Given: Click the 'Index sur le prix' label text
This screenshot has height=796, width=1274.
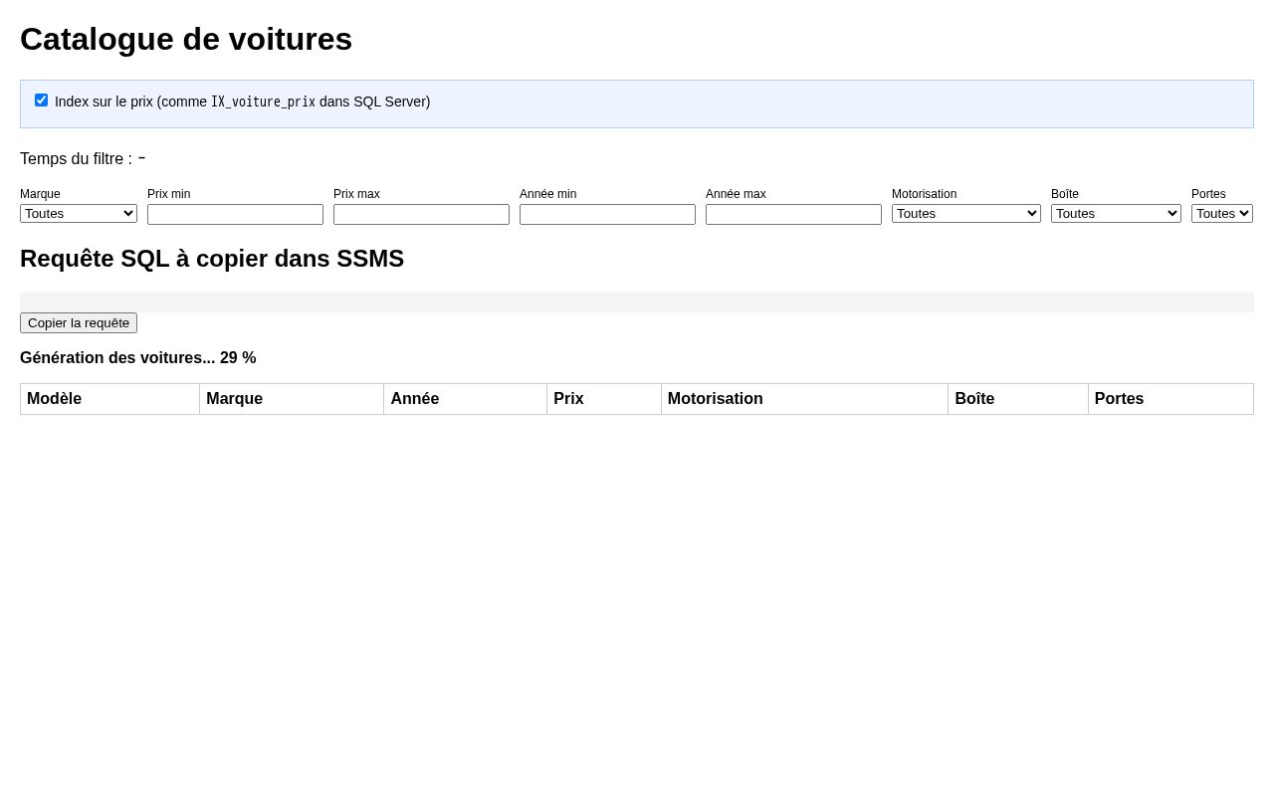Looking at the screenshot, I should [x=243, y=101].
